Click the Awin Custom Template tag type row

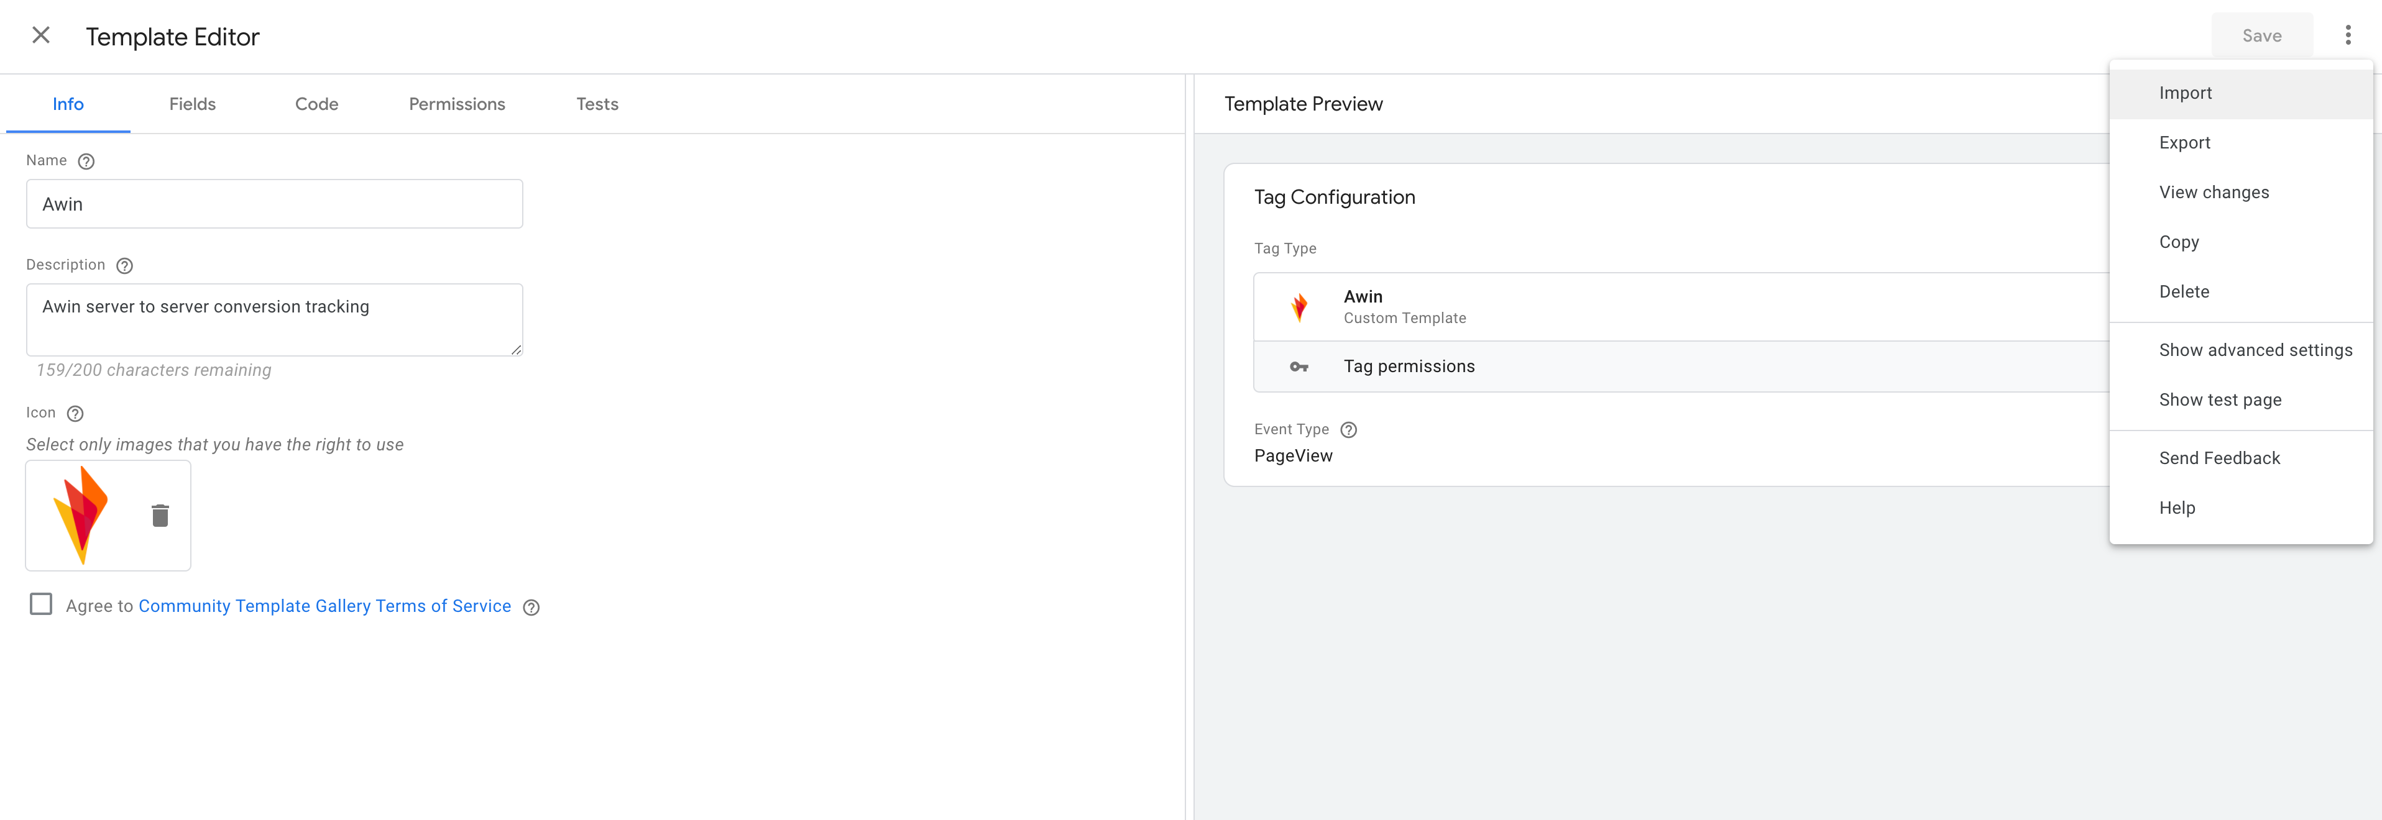1681,307
